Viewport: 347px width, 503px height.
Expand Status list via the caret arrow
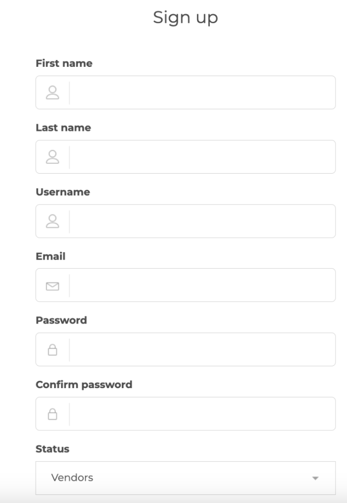pos(316,478)
